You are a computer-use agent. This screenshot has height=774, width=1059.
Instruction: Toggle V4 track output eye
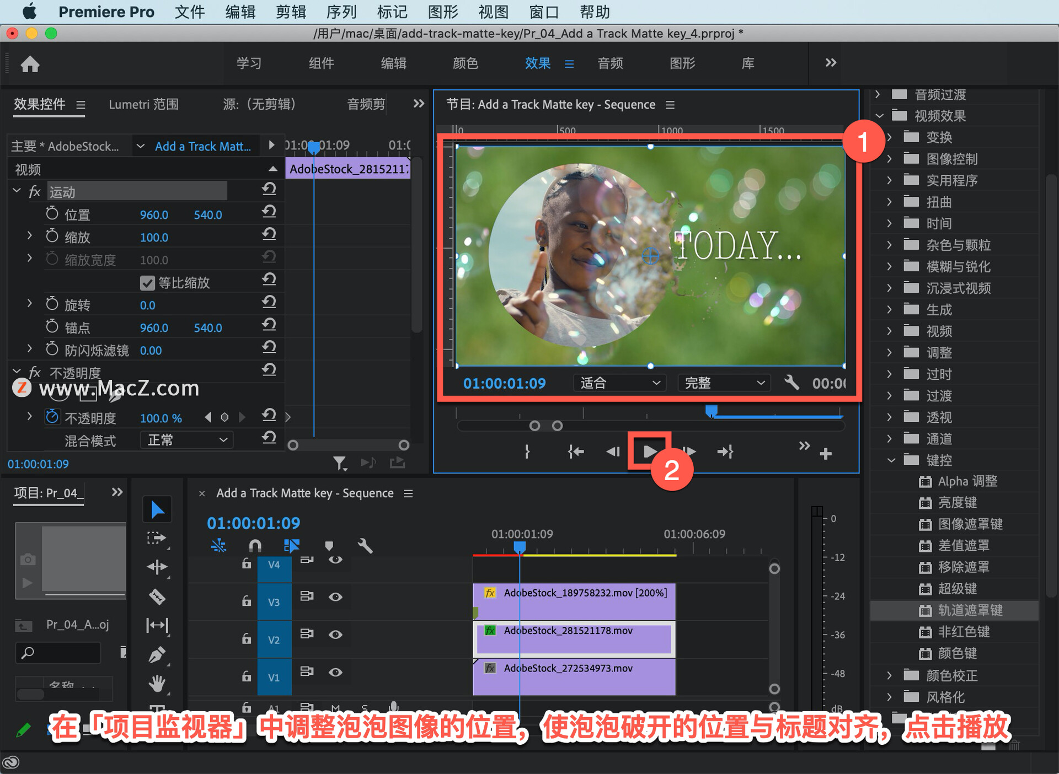click(335, 560)
